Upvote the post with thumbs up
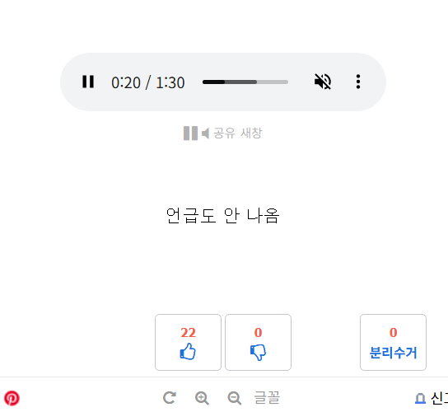 [188, 342]
